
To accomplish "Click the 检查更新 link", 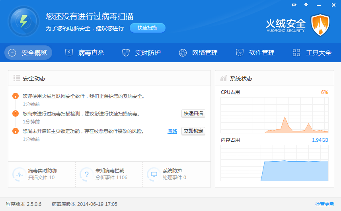I will point(324,204).
